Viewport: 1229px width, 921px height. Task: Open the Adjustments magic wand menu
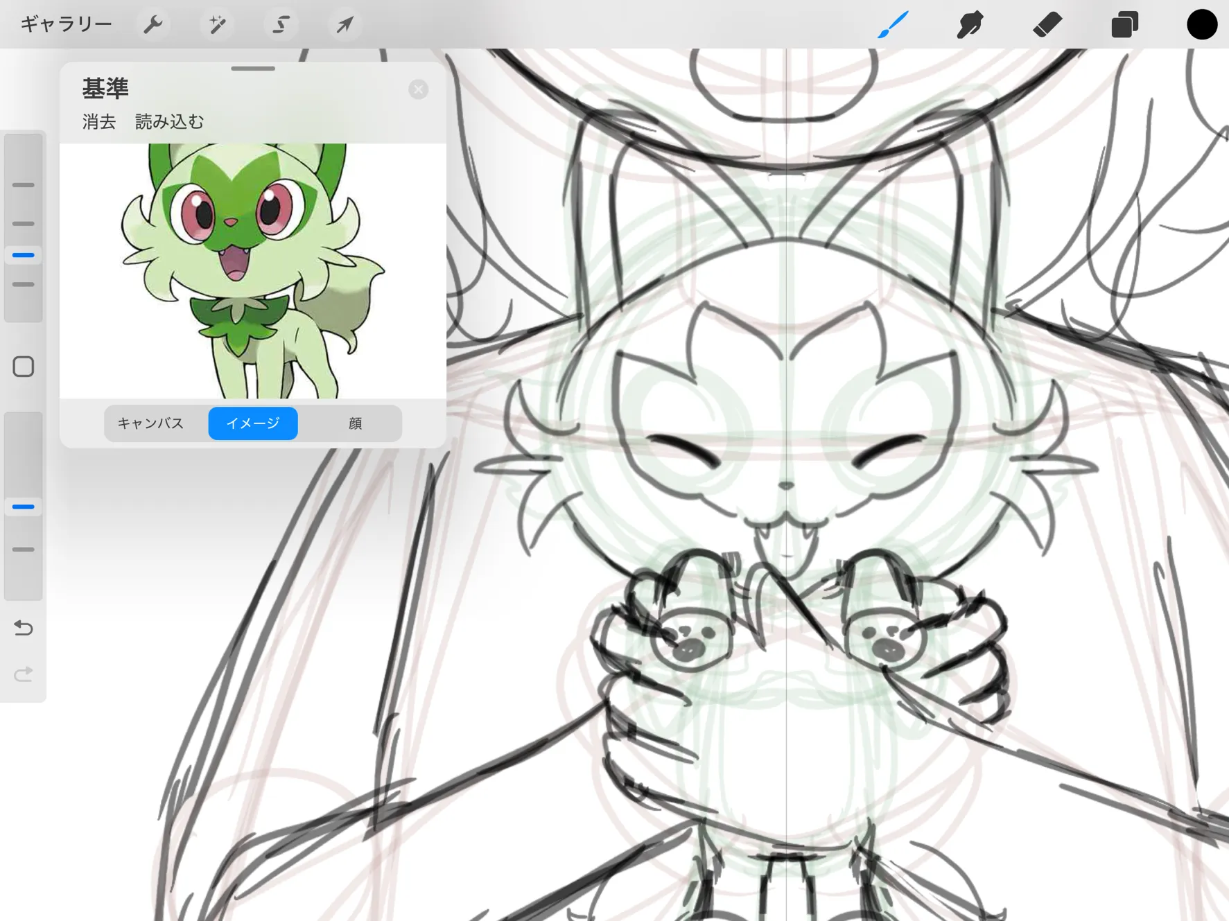tap(217, 25)
